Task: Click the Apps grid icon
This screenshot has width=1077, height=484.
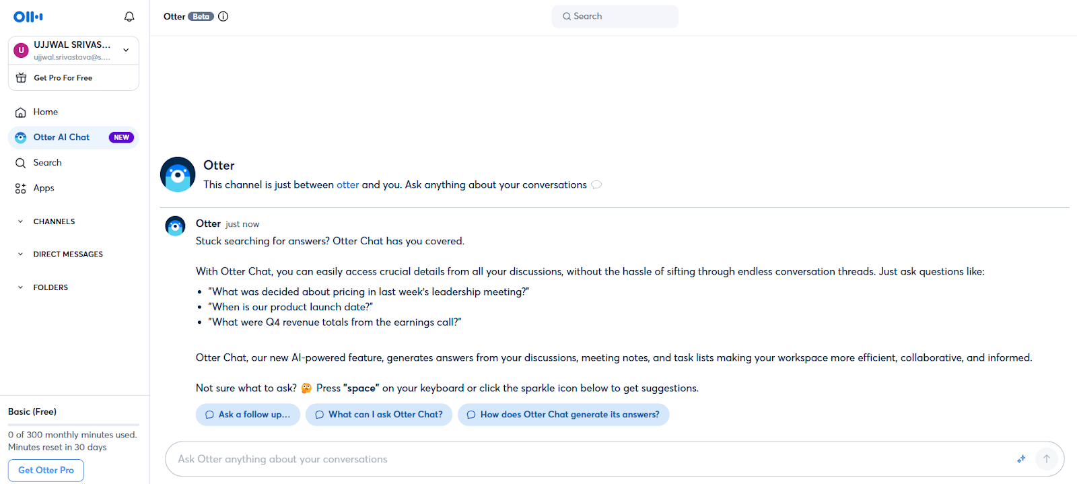Action: tap(21, 188)
